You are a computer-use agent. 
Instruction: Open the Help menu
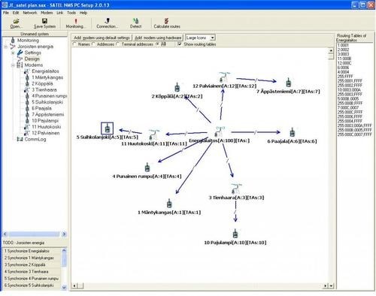tap(83, 13)
